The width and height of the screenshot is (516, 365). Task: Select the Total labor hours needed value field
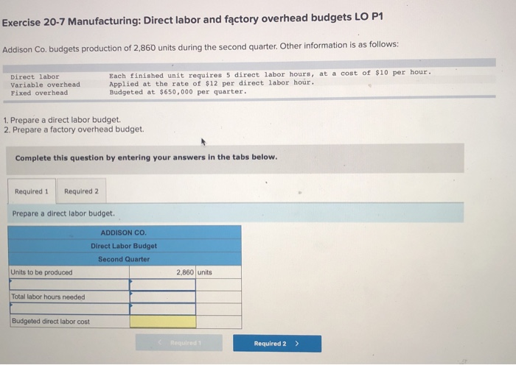click(x=163, y=297)
